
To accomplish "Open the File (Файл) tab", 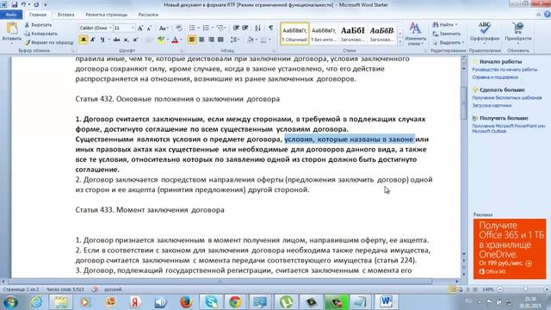I will [x=11, y=15].
